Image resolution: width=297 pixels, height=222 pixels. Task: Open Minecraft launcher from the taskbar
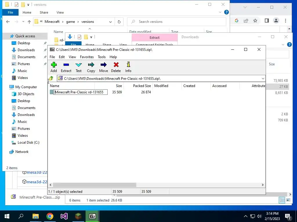[78, 216]
